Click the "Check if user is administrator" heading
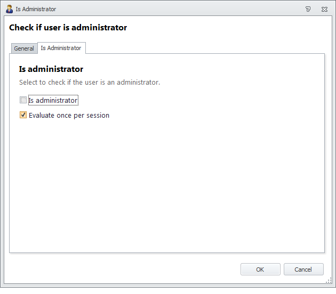Image resolution: width=336 pixels, height=294 pixels. click(68, 28)
